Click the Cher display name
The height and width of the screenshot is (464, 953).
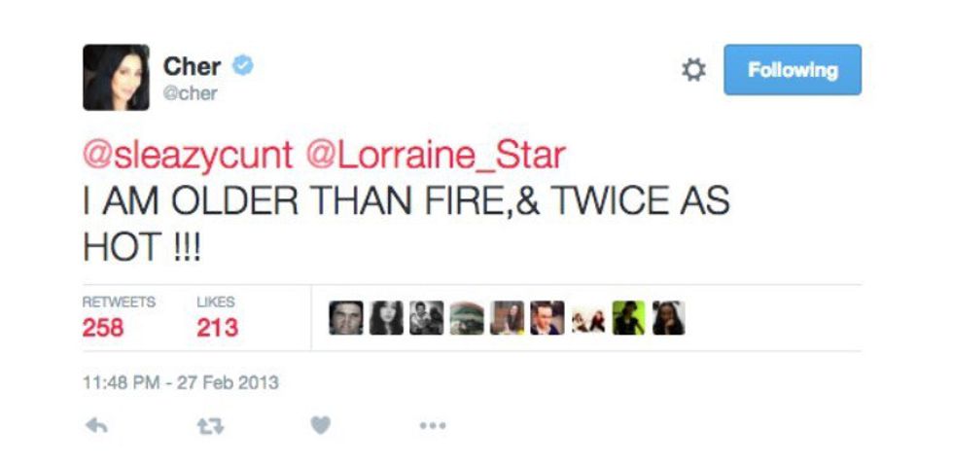pos(192,66)
